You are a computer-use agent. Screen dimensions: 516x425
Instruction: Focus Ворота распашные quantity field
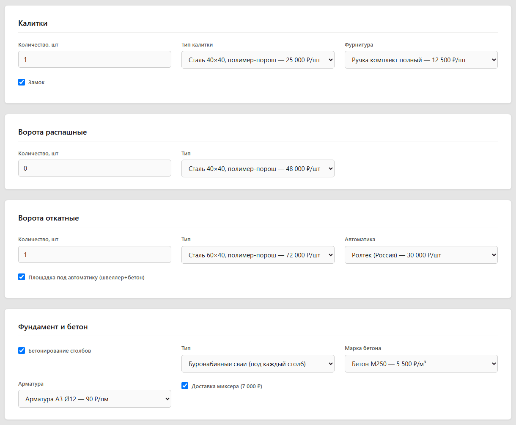(95, 168)
